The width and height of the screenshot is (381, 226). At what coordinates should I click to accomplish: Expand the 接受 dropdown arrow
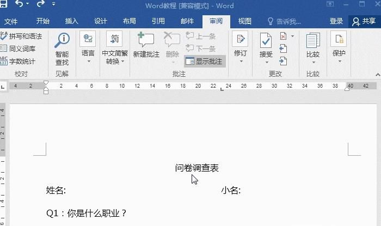(267, 62)
